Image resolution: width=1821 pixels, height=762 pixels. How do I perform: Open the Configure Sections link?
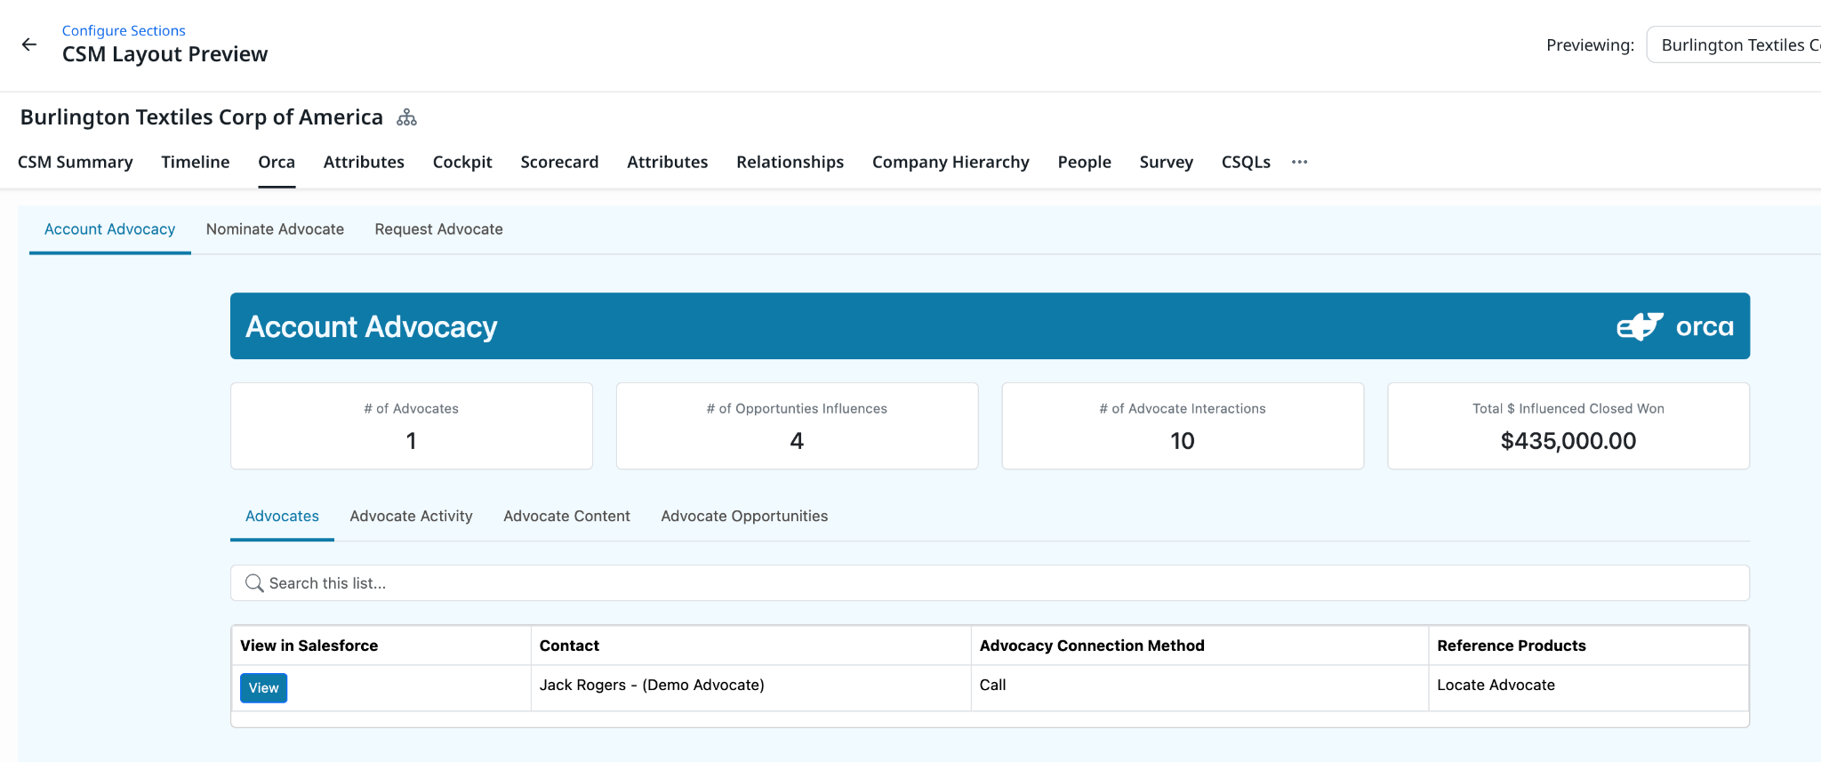coord(124,30)
